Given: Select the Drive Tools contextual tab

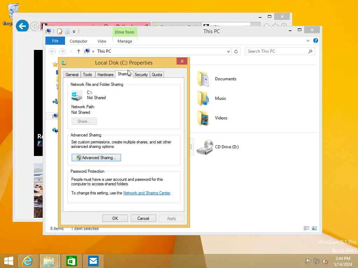Looking at the screenshot, I should (x=125, y=32).
